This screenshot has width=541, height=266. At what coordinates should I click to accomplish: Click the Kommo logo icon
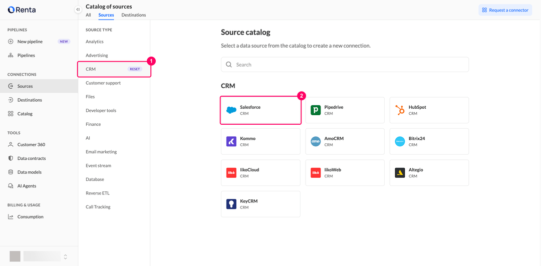231,141
